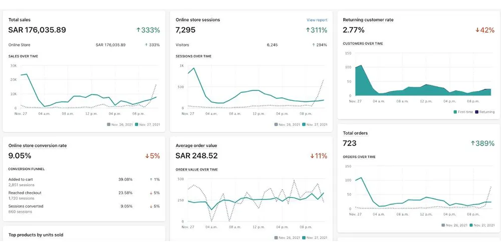Open the Average order value heading
The height and width of the screenshot is (250, 501).
point(196,145)
